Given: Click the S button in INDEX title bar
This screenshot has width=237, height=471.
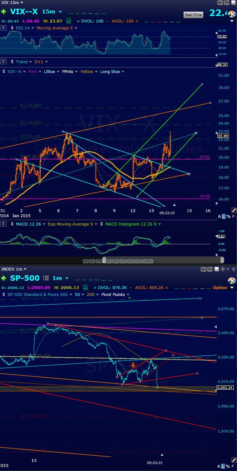Looking at the screenshot, I should point(204,269).
